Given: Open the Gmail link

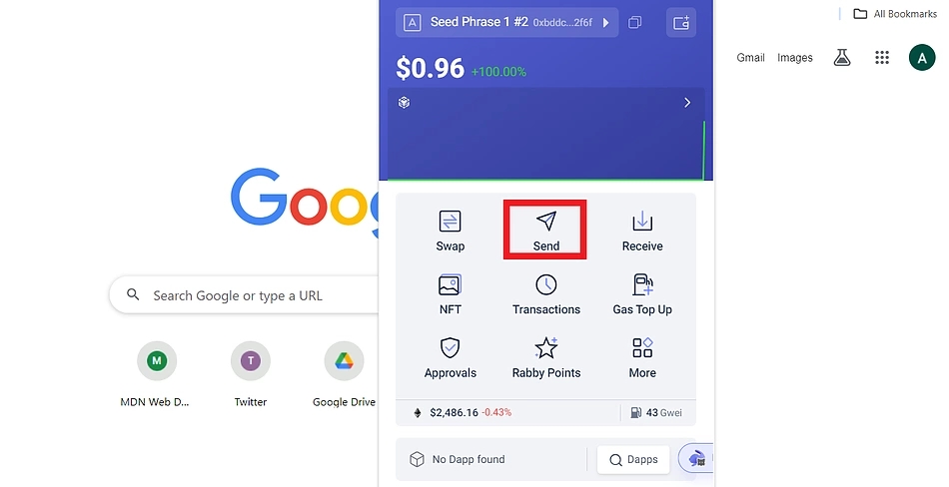Looking at the screenshot, I should (750, 58).
